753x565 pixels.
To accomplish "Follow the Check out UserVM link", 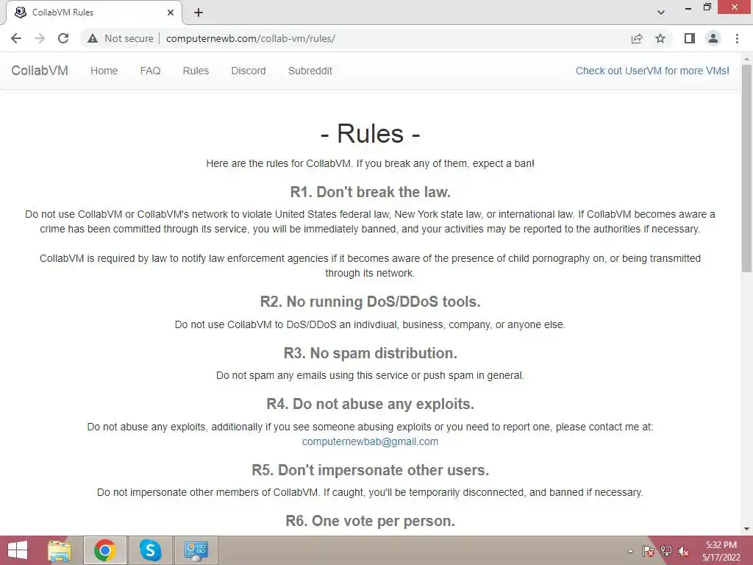I will point(652,71).
